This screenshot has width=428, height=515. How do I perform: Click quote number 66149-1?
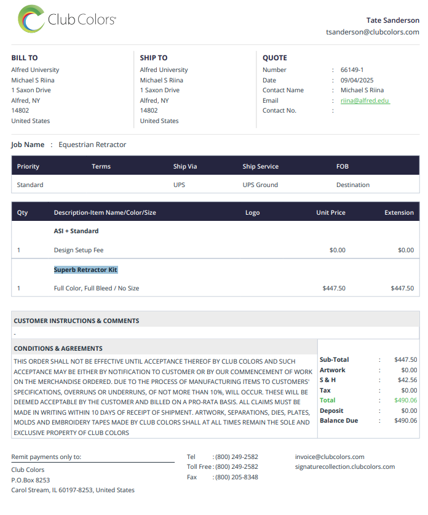pos(352,70)
